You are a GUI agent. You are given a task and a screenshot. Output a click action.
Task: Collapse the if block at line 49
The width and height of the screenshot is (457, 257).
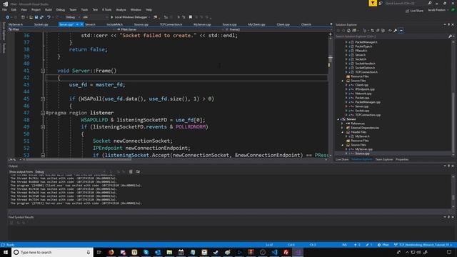pyautogui.click(x=43, y=127)
